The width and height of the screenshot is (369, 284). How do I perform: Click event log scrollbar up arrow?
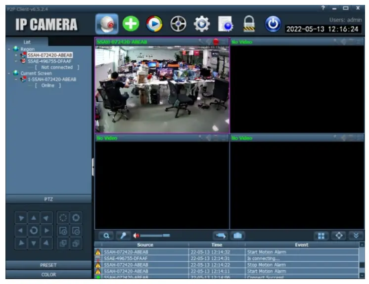tap(362, 245)
